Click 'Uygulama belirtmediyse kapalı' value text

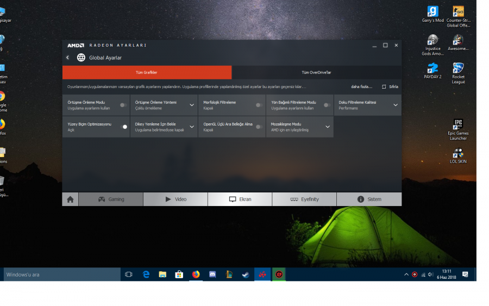click(x=159, y=130)
